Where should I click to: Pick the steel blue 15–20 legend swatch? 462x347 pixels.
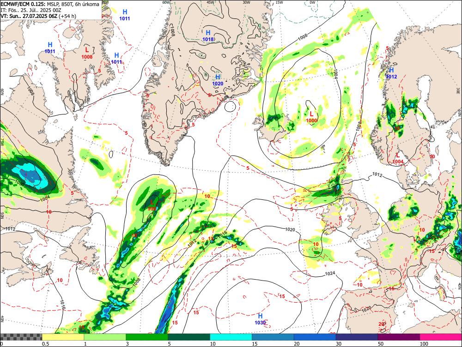point(273,337)
